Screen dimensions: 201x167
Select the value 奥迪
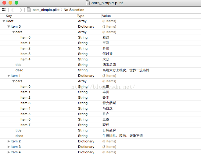coord(106,38)
